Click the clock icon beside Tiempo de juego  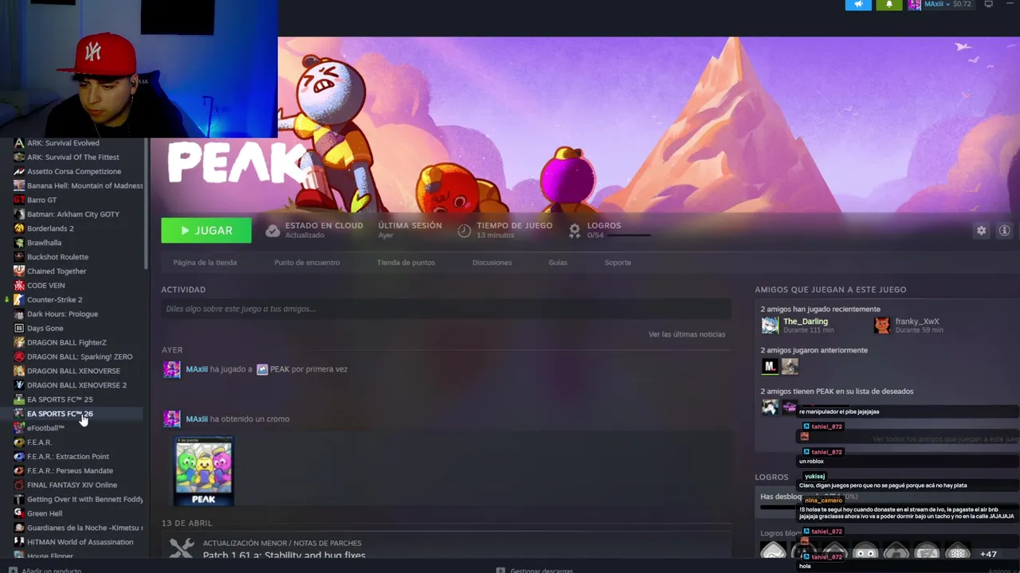point(465,231)
